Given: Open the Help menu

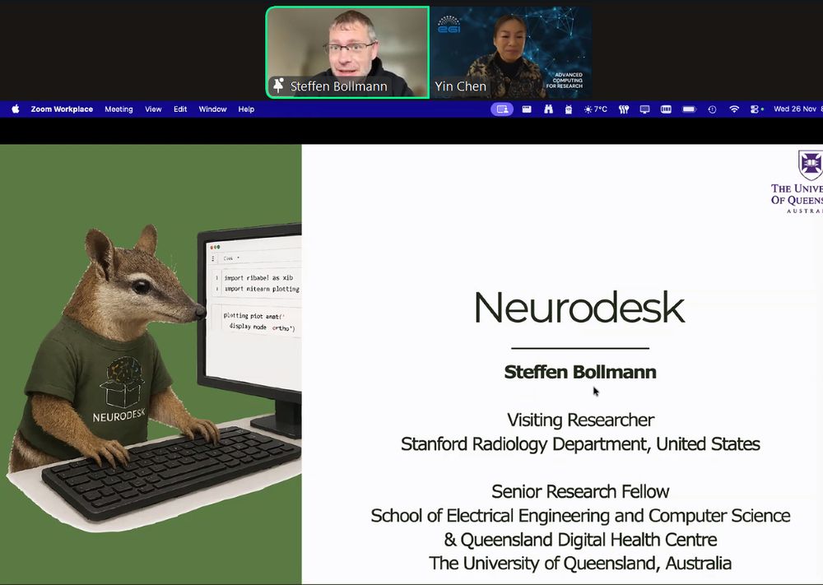Looking at the screenshot, I should coord(246,109).
